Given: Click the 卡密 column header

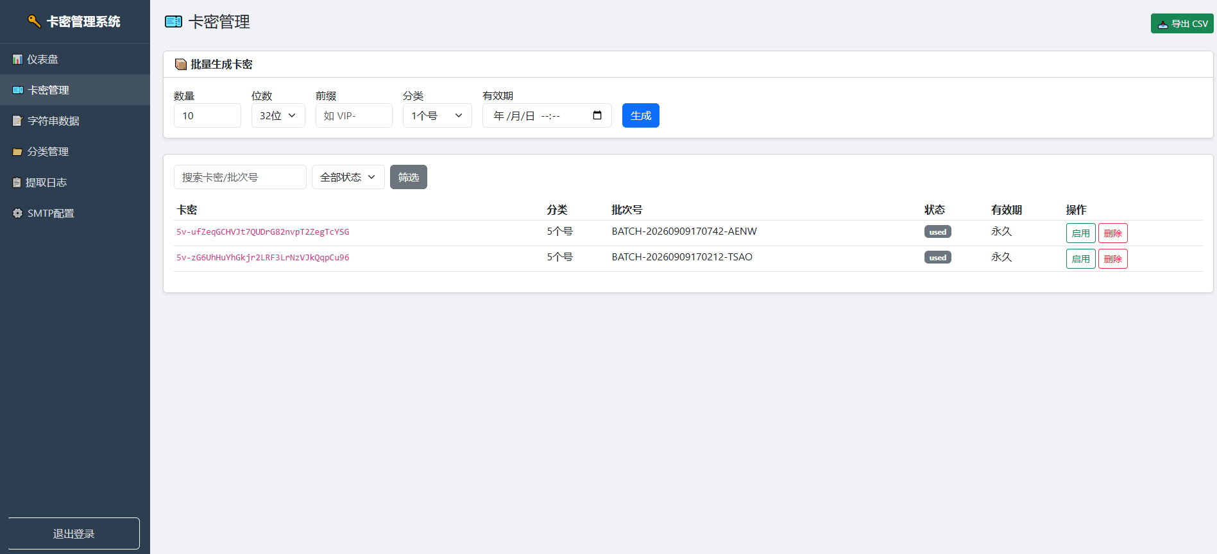Looking at the screenshot, I should [x=187, y=210].
